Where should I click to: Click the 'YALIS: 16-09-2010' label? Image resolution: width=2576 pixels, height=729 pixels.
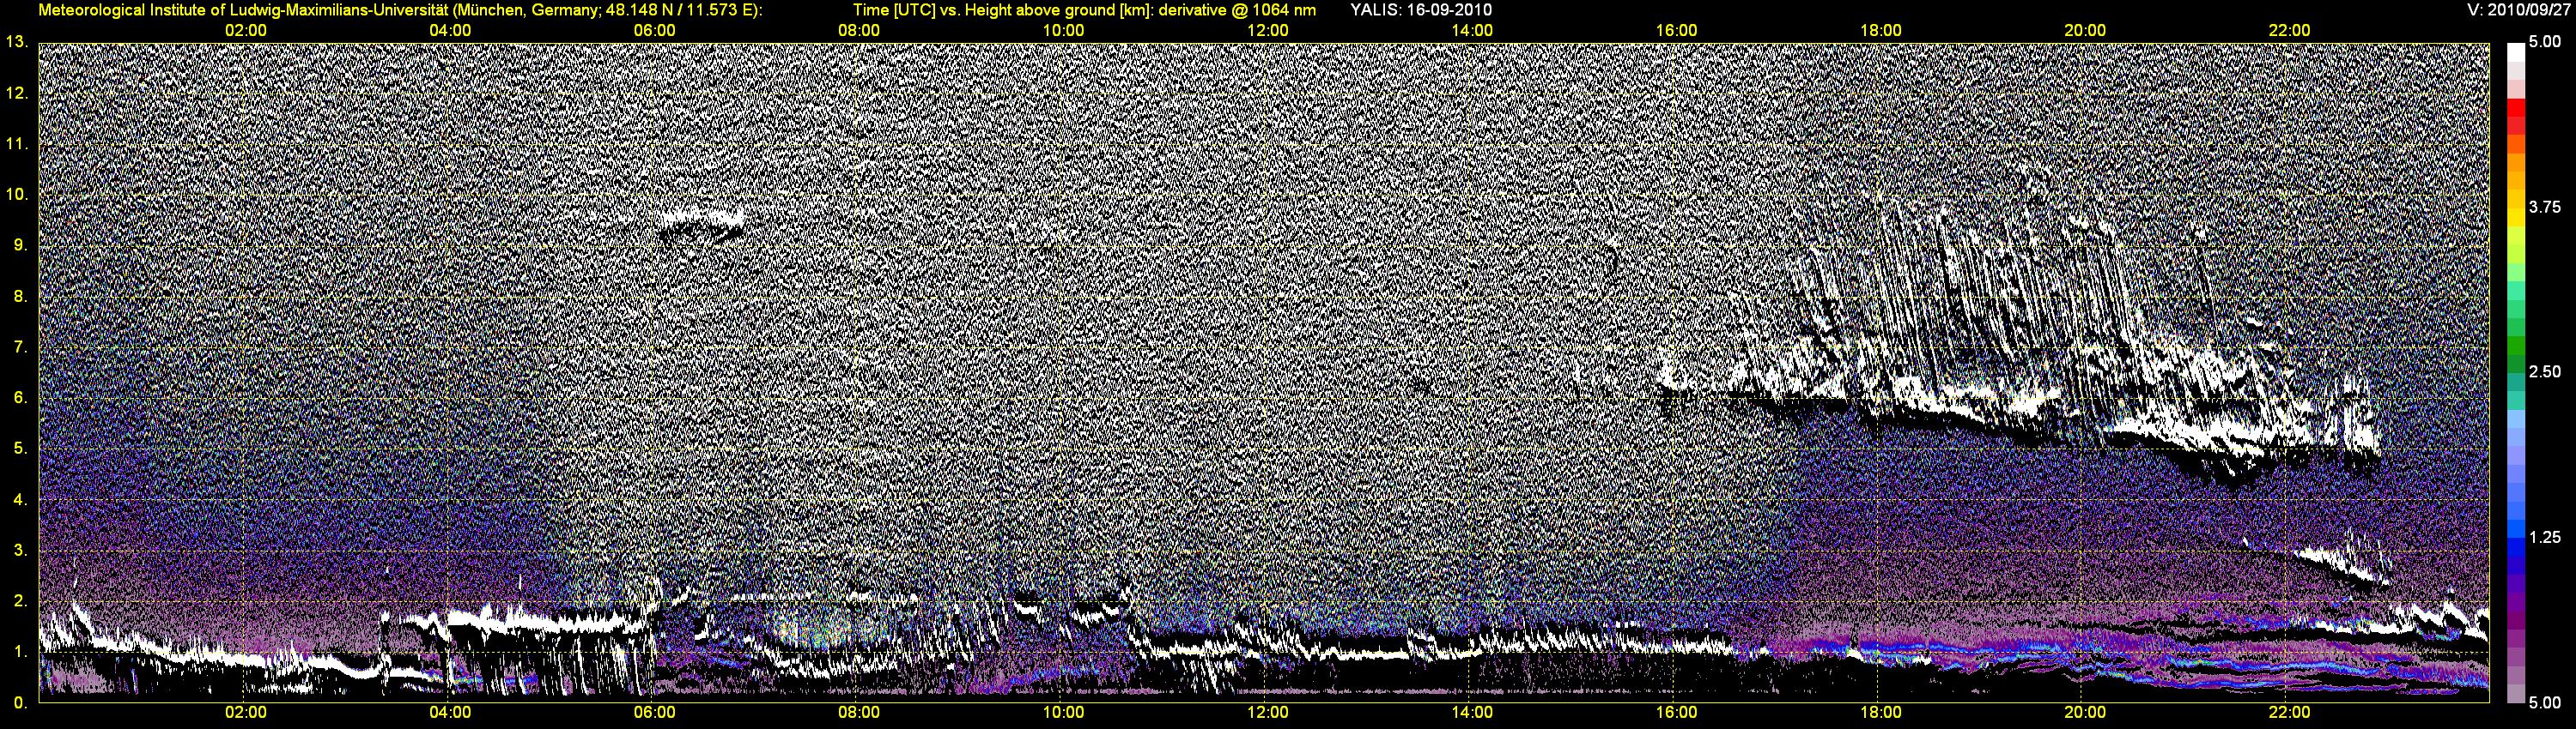pos(1421,10)
